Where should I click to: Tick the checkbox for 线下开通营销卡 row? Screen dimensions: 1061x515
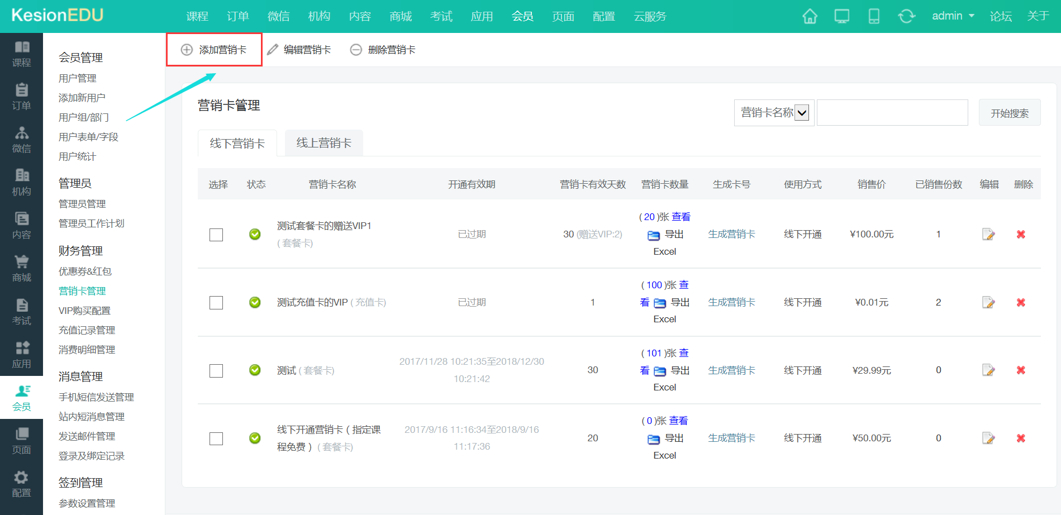tap(216, 438)
